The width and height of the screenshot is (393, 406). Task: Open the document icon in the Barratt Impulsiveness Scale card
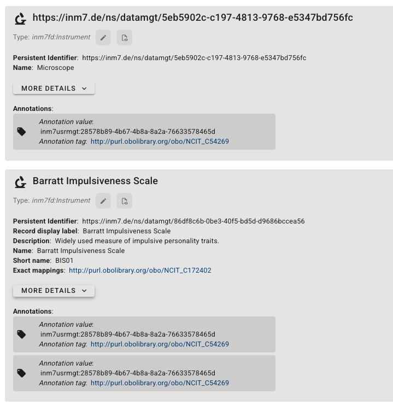[x=125, y=201]
